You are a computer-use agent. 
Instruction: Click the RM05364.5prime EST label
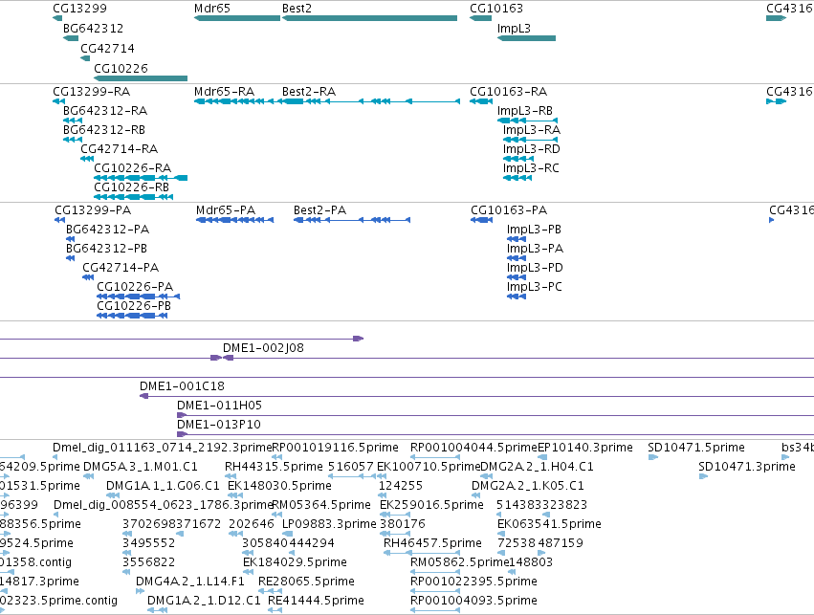321,506
